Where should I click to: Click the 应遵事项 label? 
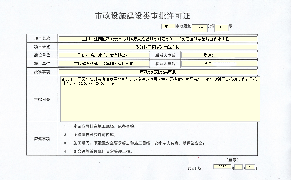click(42, 139)
